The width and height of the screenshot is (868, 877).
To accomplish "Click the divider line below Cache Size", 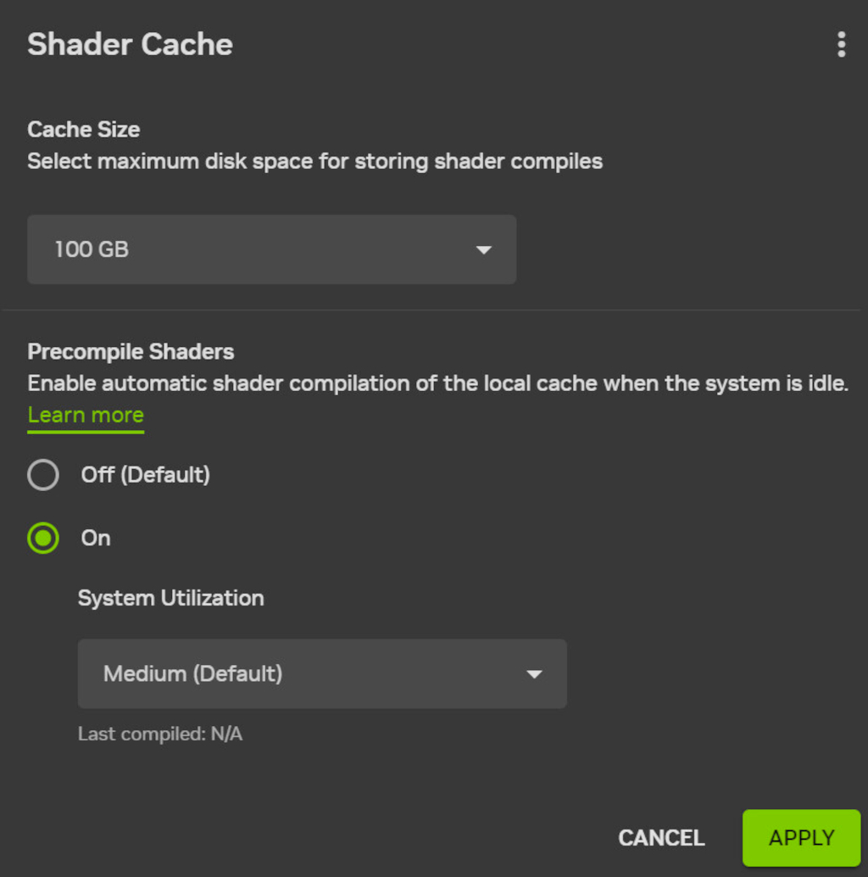I will [x=434, y=310].
